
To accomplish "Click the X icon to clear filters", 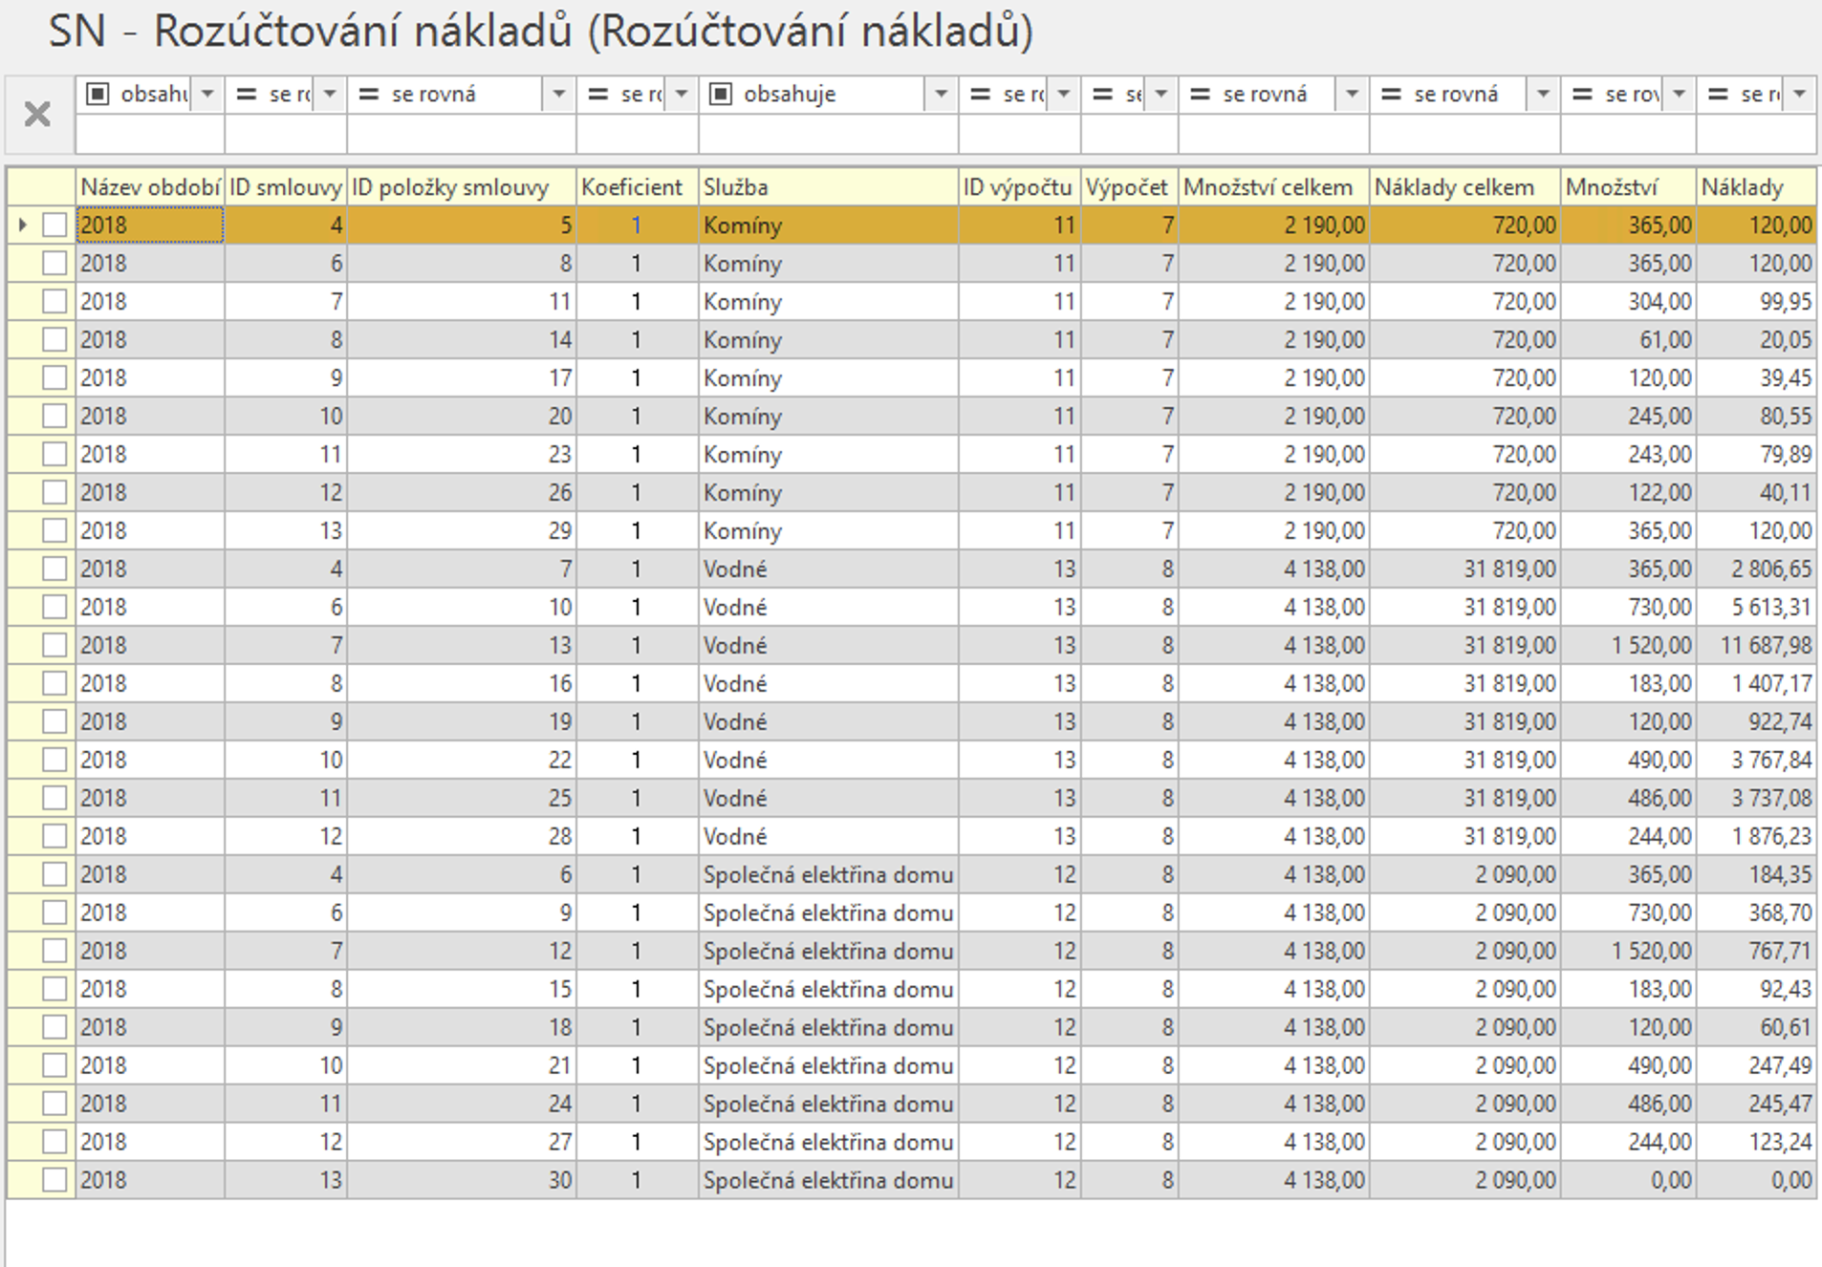I will pyautogui.click(x=37, y=115).
